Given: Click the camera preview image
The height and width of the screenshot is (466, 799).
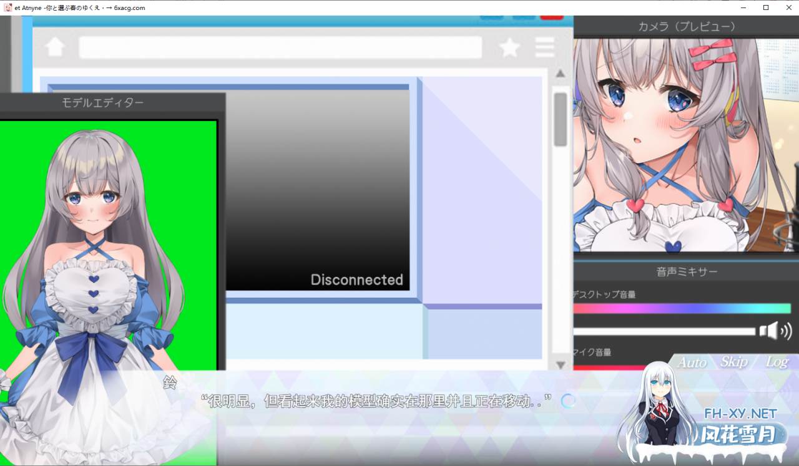Looking at the screenshot, I should click(x=686, y=145).
